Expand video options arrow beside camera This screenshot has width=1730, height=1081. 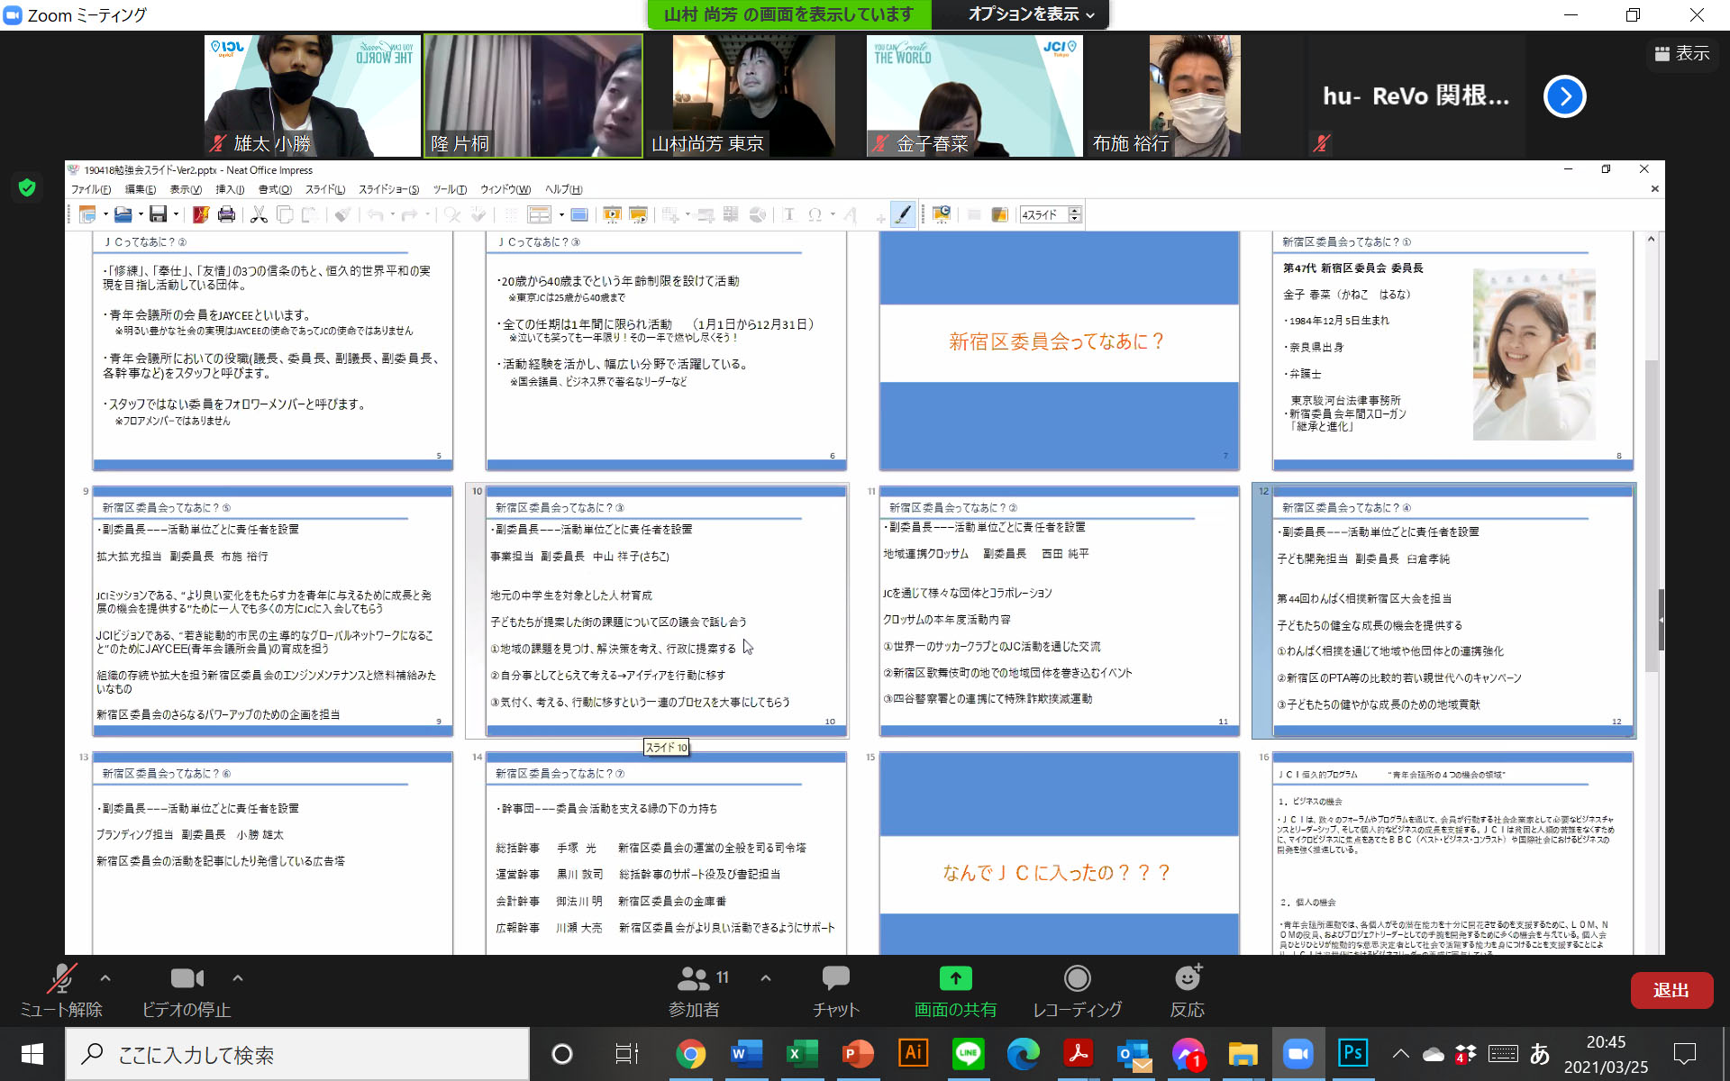click(238, 977)
